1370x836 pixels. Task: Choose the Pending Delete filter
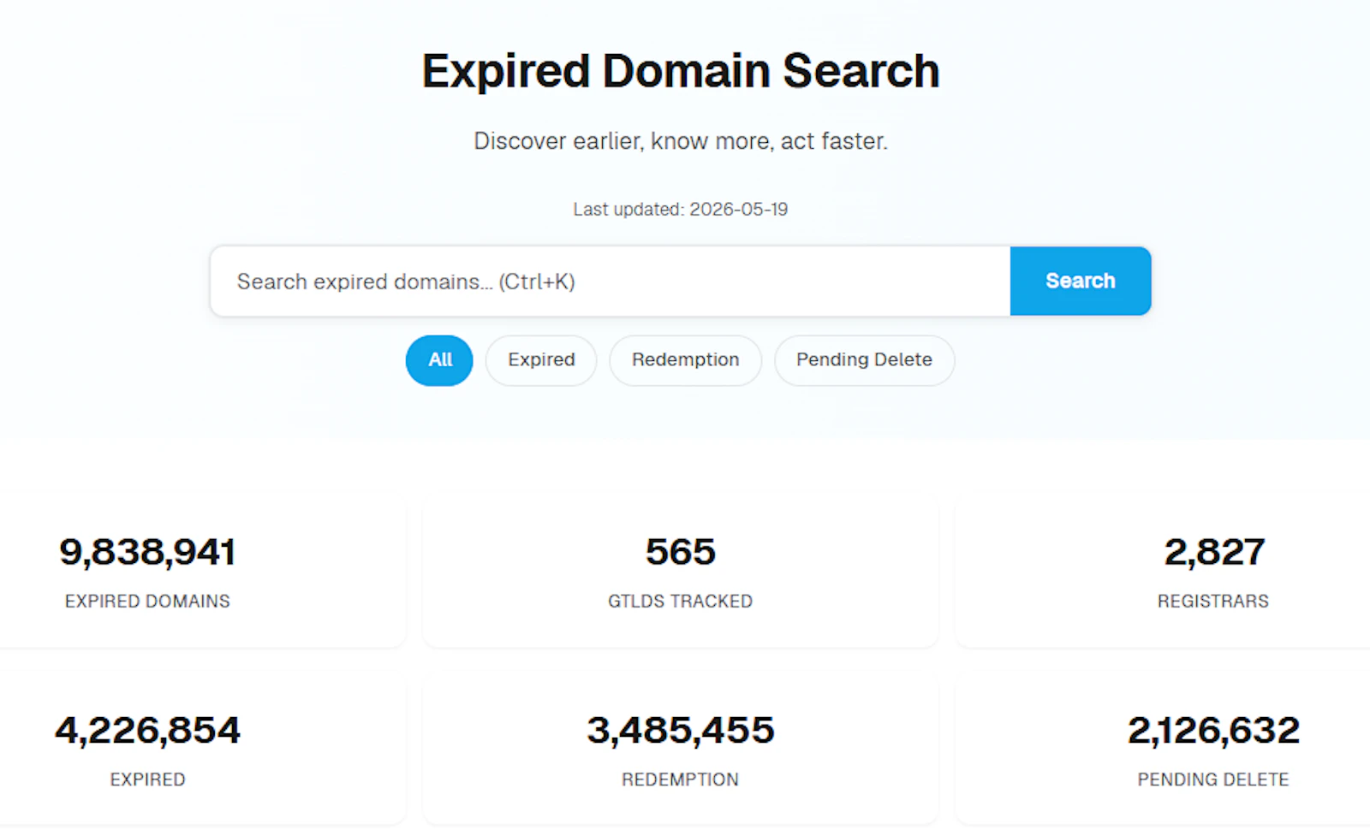[864, 360]
